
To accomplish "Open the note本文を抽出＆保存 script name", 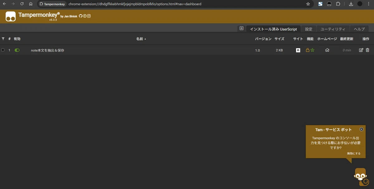I will pos(48,50).
